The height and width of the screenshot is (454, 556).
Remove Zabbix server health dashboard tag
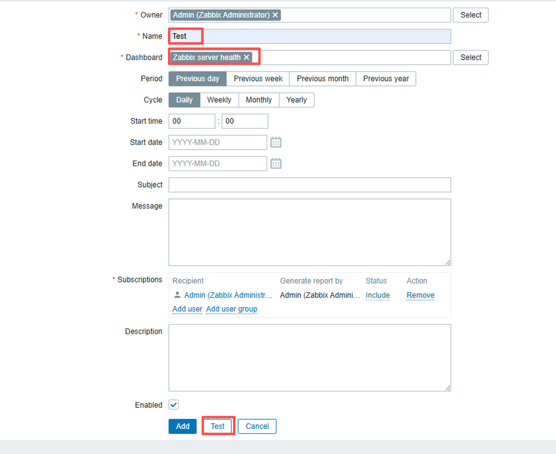[246, 57]
